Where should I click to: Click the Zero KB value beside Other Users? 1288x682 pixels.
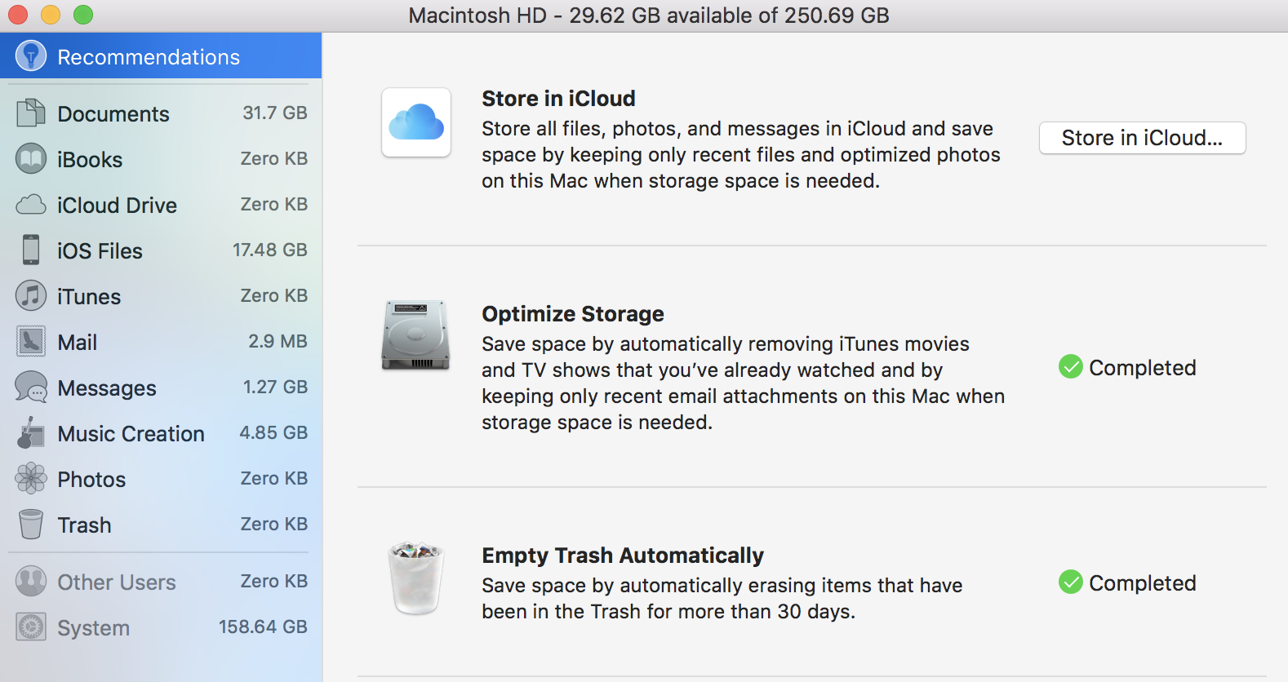(274, 581)
